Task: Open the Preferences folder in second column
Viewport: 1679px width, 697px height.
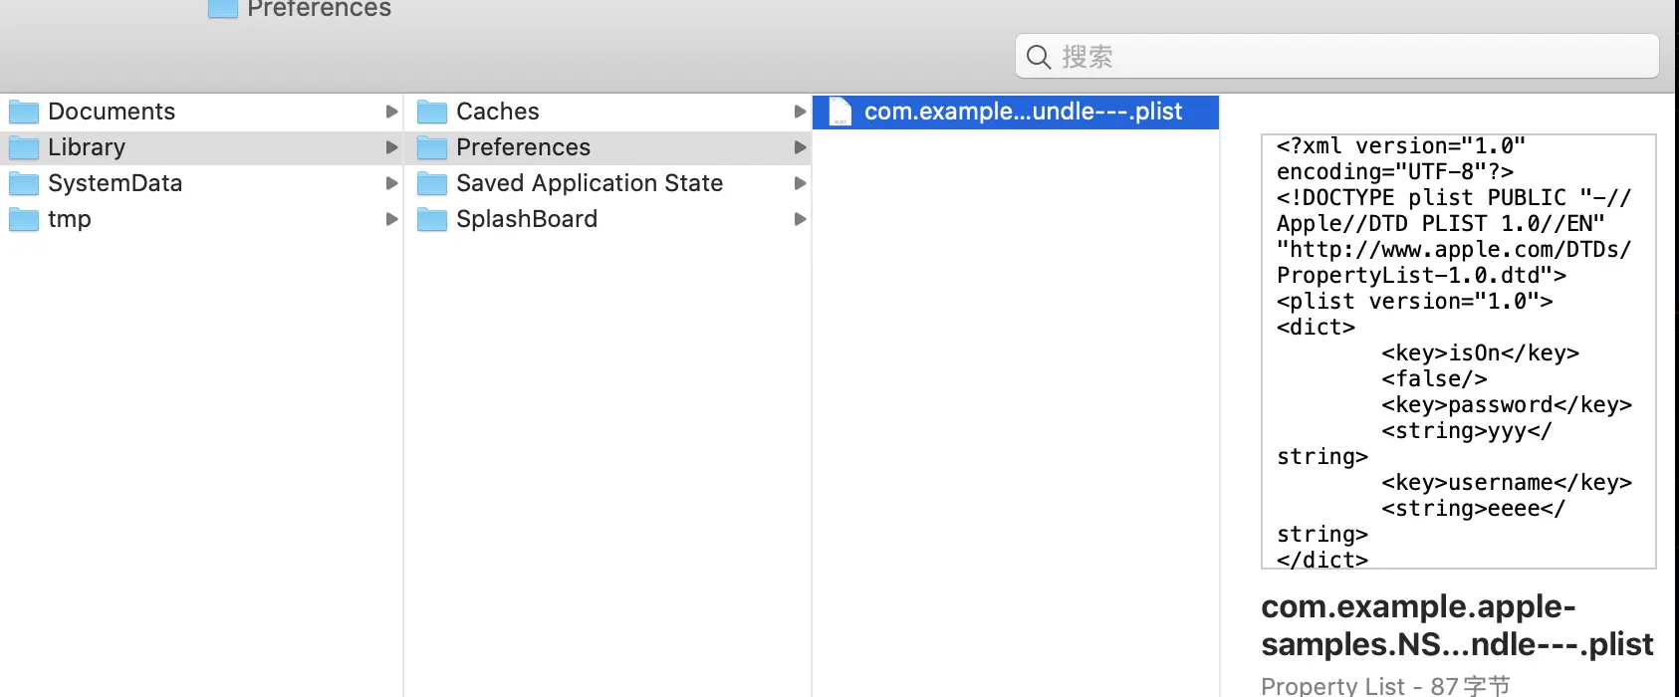Action: pos(608,147)
